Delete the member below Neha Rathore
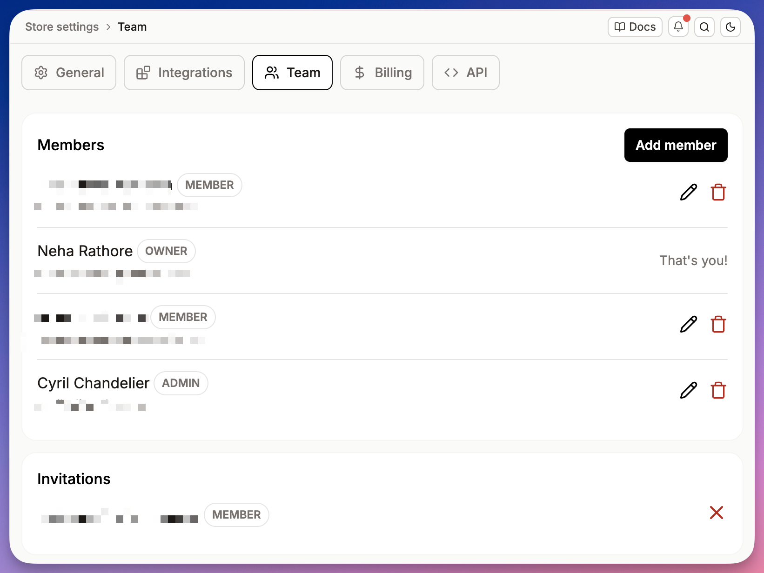Image resolution: width=764 pixels, height=573 pixels. 718,324
